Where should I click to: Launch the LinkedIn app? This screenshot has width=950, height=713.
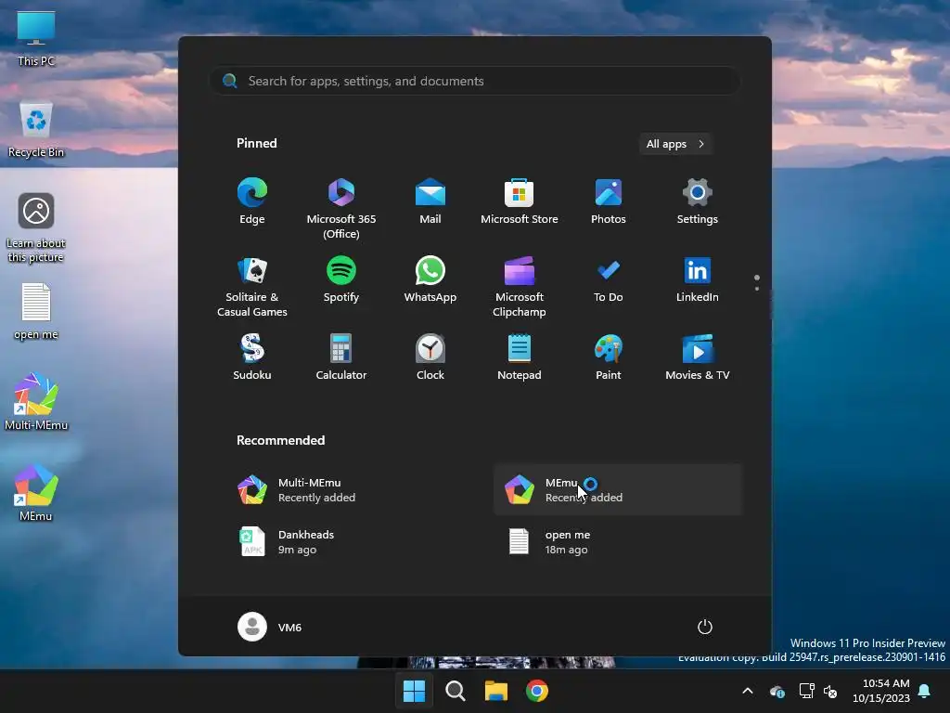click(x=698, y=279)
